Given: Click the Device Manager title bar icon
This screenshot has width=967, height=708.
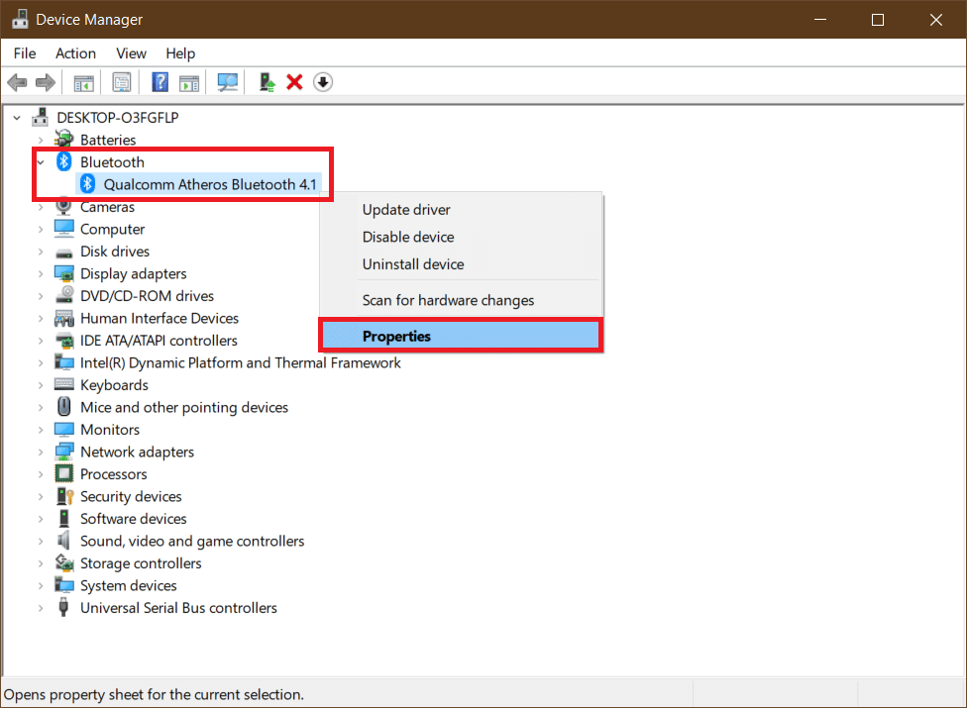Looking at the screenshot, I should [x=20, y=19].
